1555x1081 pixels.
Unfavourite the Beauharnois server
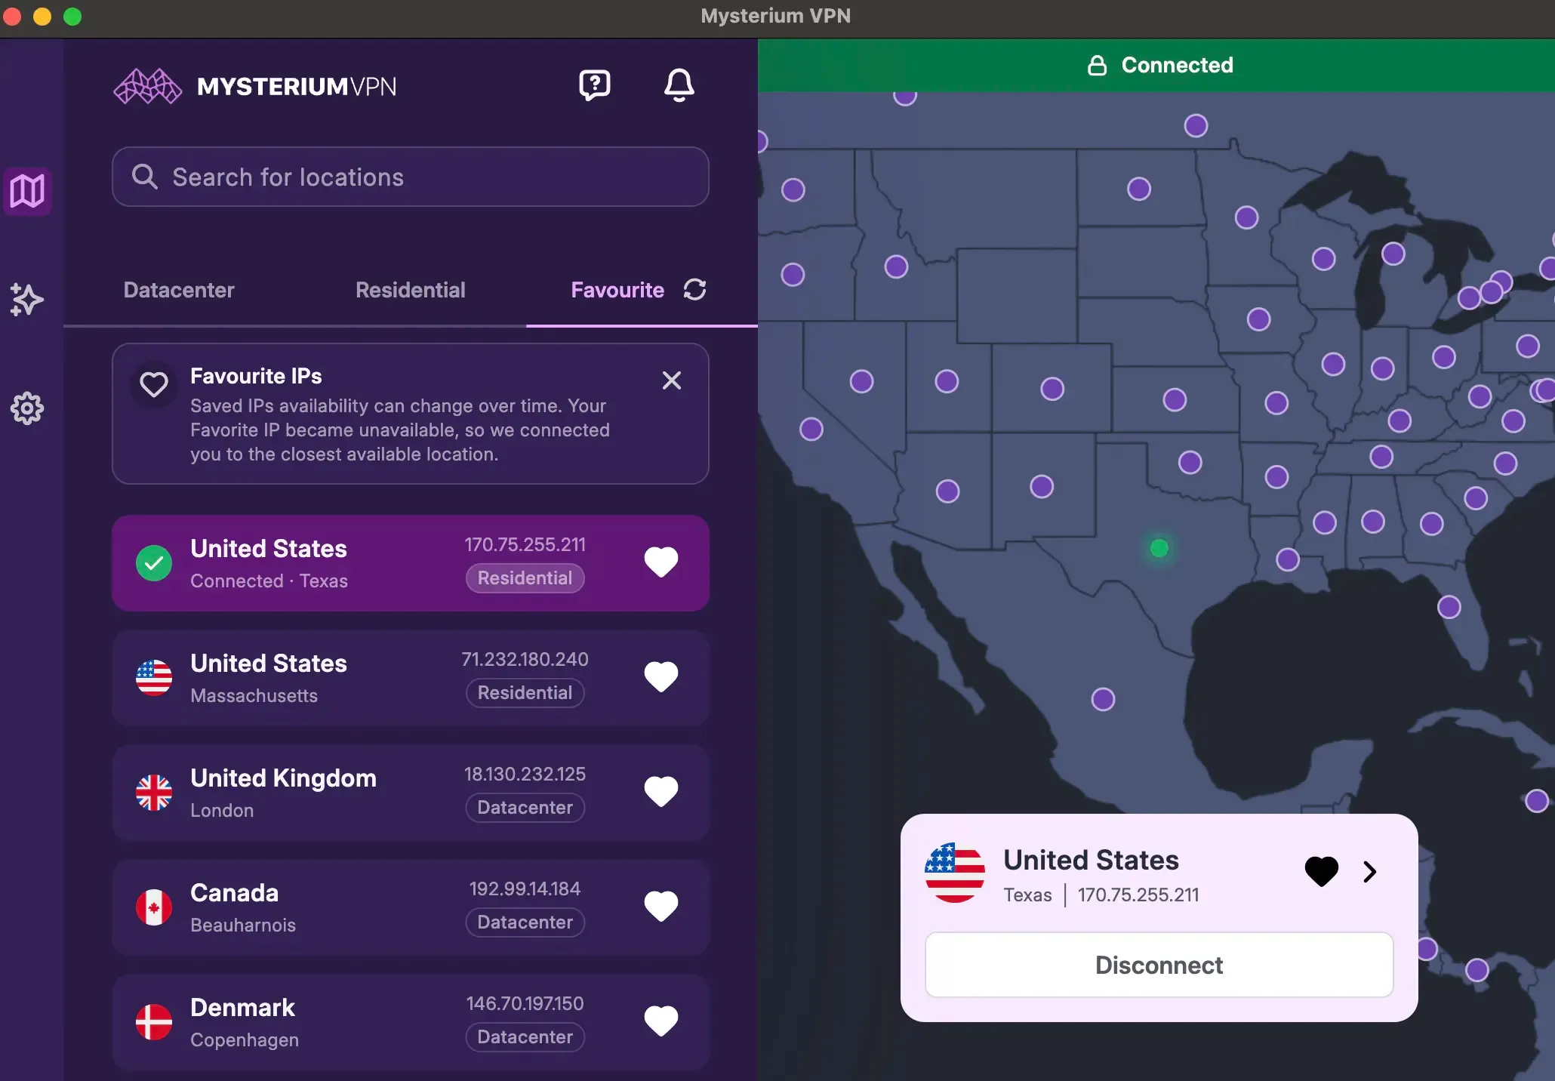pyautogui.click(x=661, y=907)
